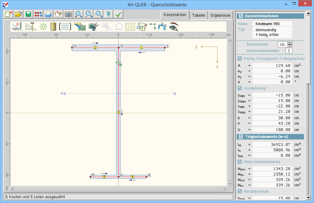Click the camera snapshot icon
This screenshot has width=314, height=203.
(68, 14)
